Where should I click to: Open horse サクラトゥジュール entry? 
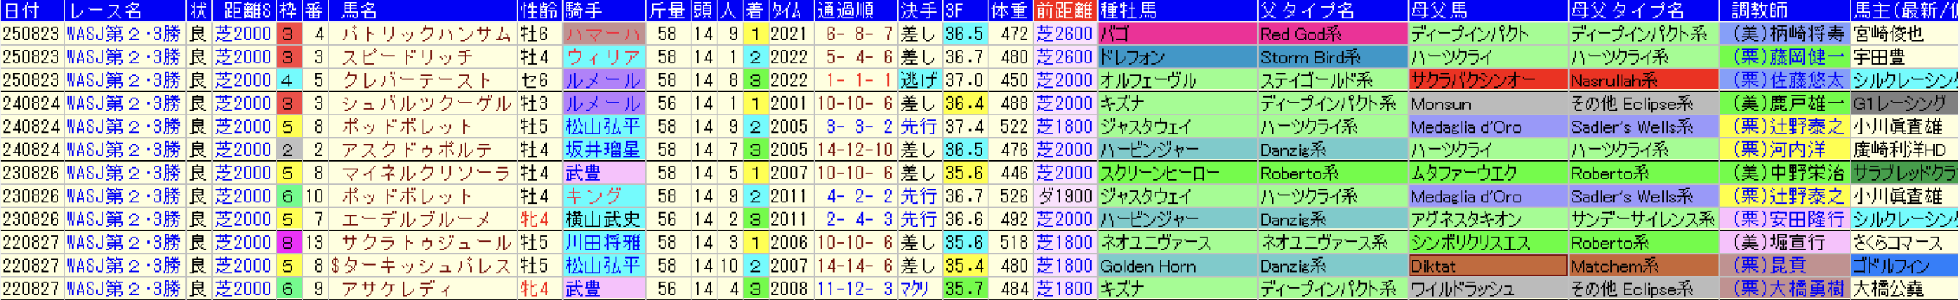[426, 243]
